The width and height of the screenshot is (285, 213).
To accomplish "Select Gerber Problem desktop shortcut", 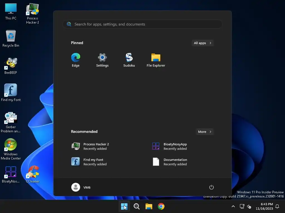I will [11, 122].
